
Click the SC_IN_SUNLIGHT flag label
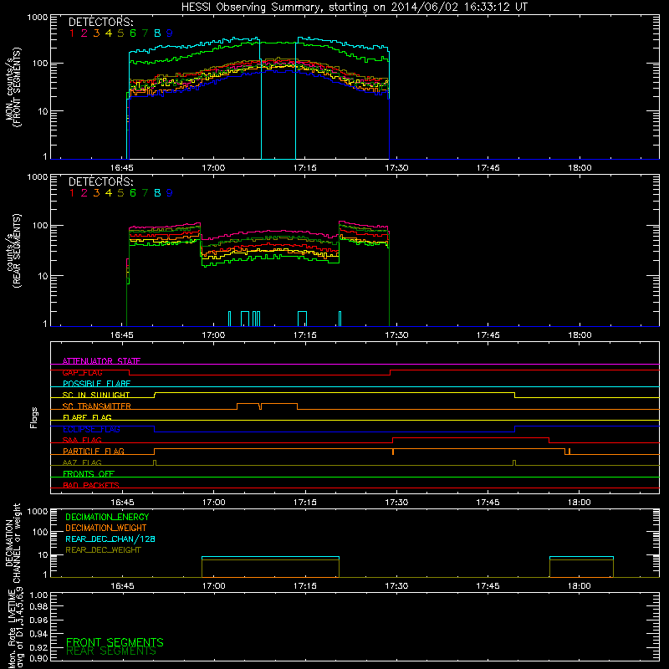pyautogui.click(x=96, y=395)
